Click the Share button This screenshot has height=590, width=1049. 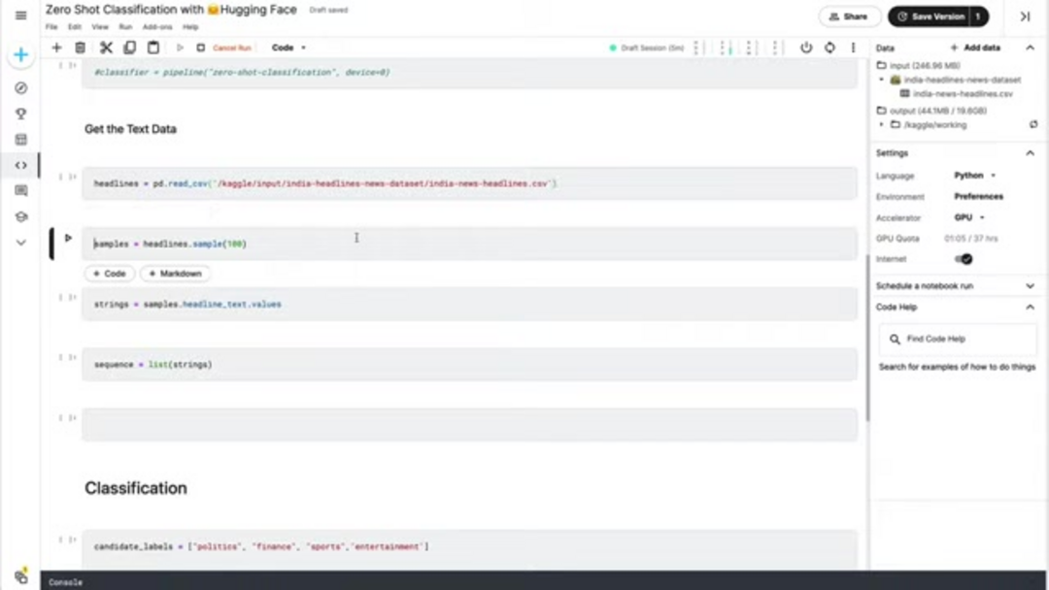[x=849, y=16]
